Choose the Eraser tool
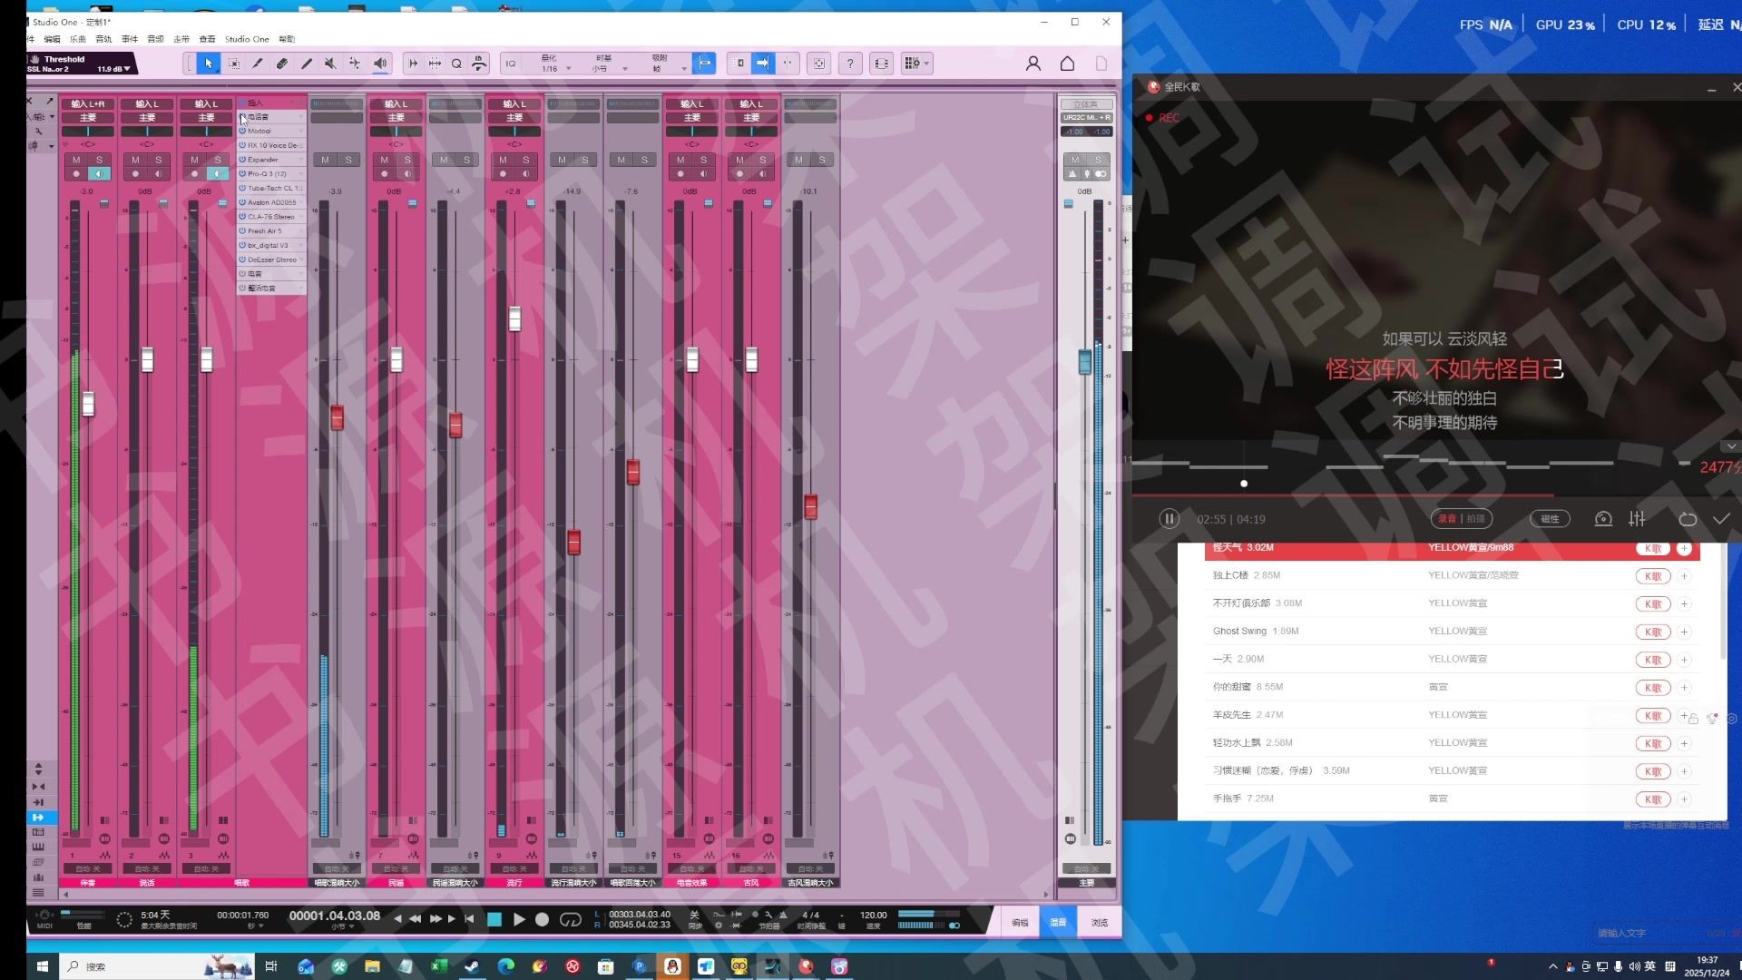This screenshot has height=980, width=1742. tap(282, 64)
